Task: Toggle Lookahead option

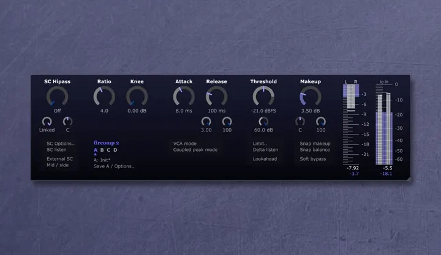Action: click(x=265, y=159)
